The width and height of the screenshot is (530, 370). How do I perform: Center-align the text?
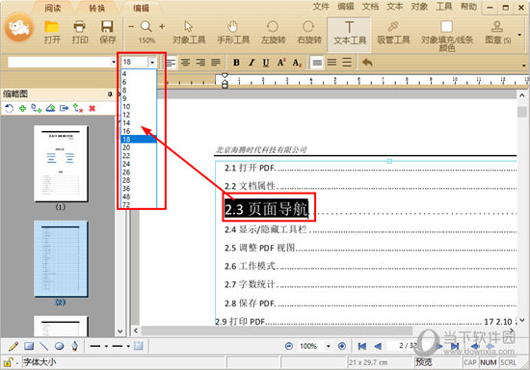pos(185,63)
